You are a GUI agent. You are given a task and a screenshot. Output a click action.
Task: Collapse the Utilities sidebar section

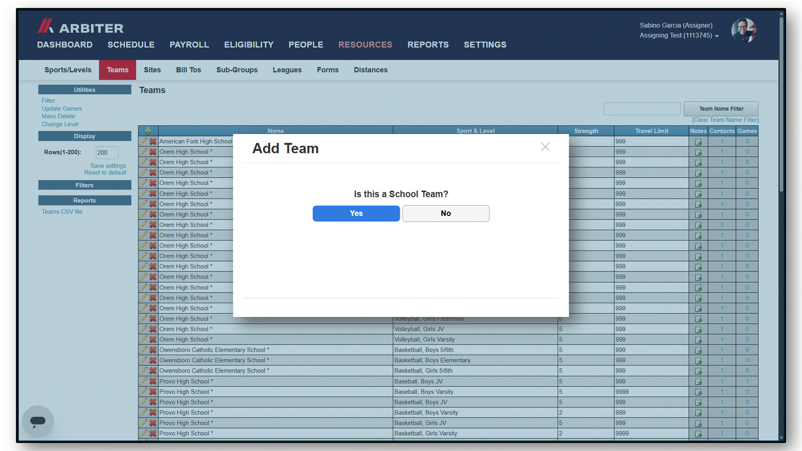click(85, 90)
